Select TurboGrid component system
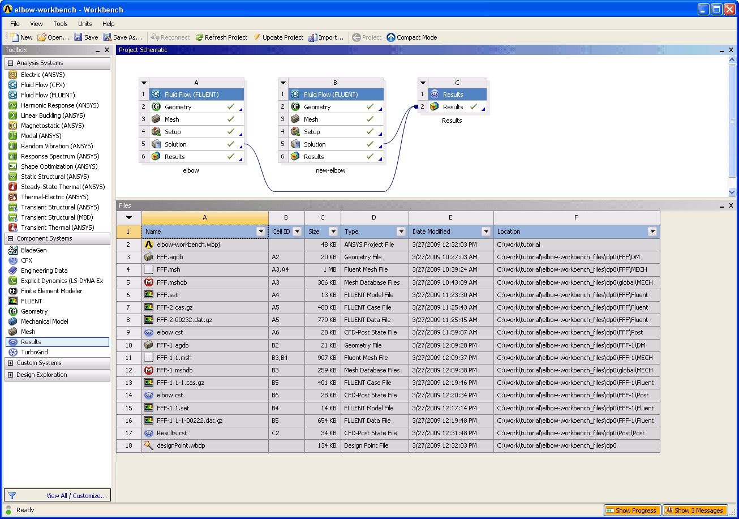 (x=34, y=352)
